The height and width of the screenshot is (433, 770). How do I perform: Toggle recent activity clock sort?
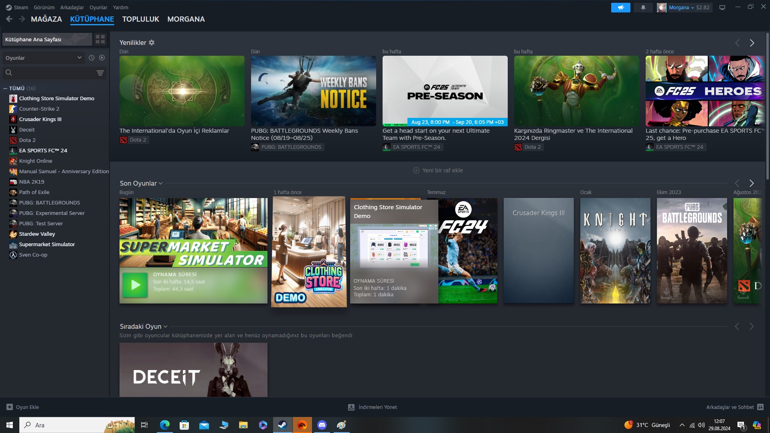[91, 58]
